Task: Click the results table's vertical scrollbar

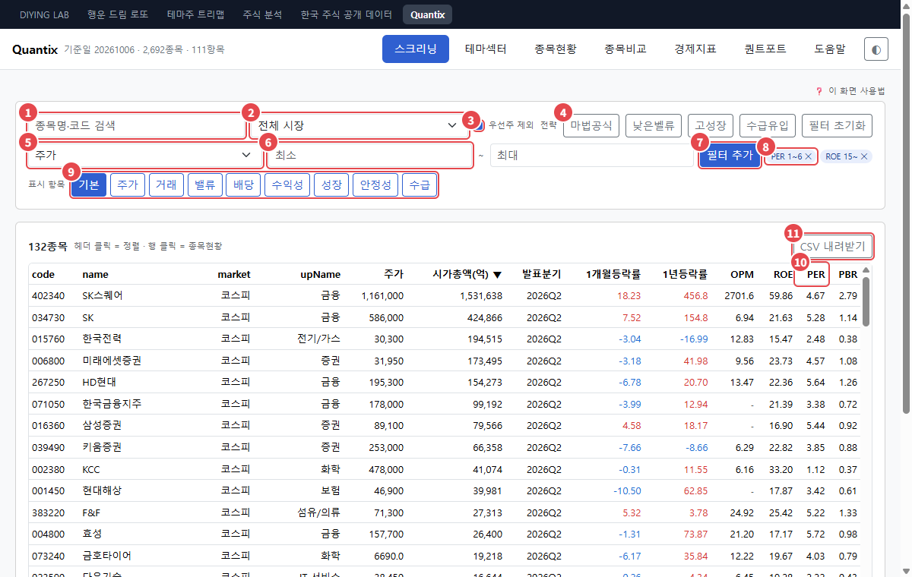Action: point(866,301)
